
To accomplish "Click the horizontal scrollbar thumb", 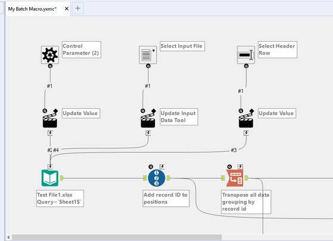I will (x=117, y=237).
